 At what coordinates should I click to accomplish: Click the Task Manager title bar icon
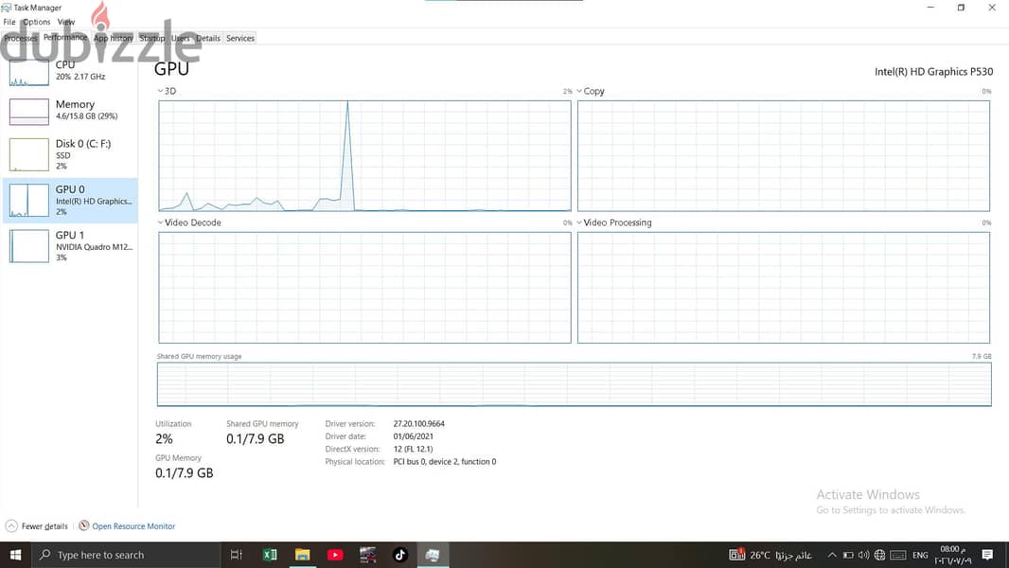[x=7, y=8]
